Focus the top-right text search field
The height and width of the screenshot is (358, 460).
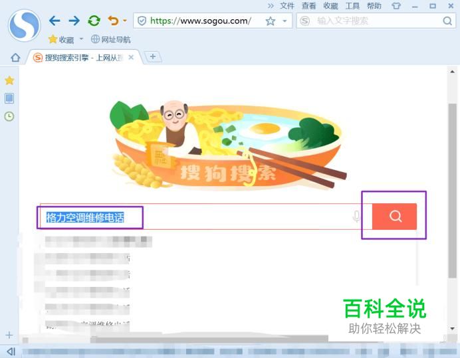[x=376, y=21]
